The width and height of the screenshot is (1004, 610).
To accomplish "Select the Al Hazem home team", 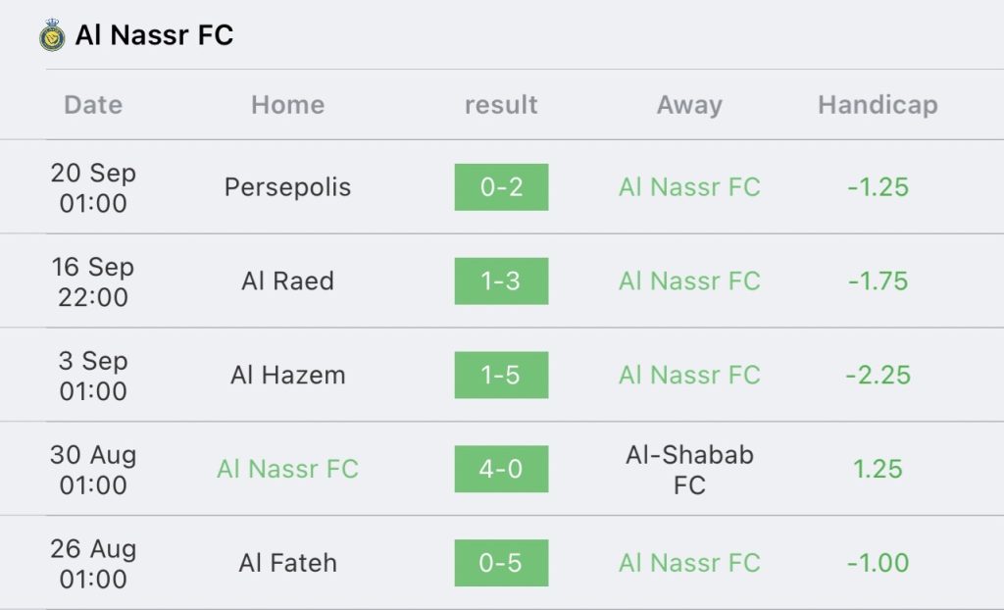I will coord(287,376).
